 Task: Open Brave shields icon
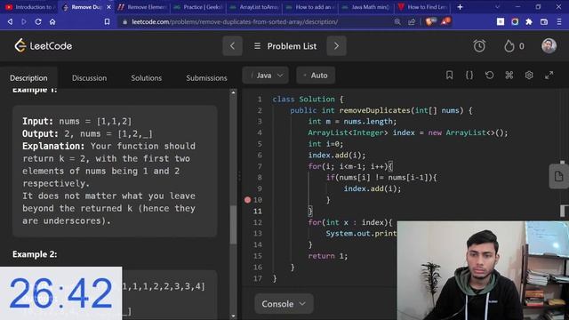click(430, 21)
